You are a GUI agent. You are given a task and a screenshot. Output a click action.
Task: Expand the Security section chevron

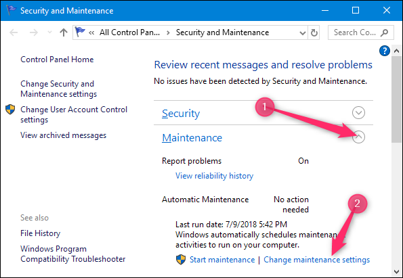pos(358,113)
